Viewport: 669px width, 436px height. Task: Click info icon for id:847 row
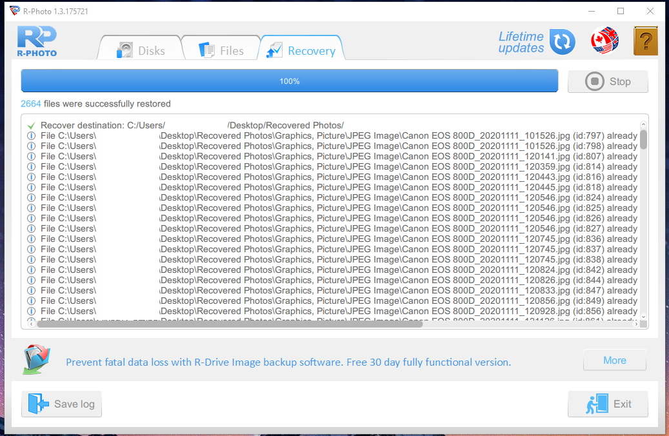click(31, 290)
